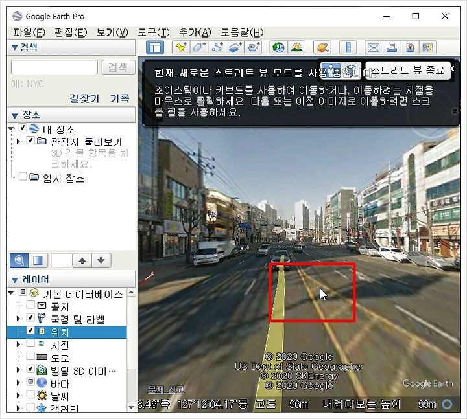Open the 도움말(H) menu
The height and width of the screenshot is (419, 467).
(x=242, y=32)
